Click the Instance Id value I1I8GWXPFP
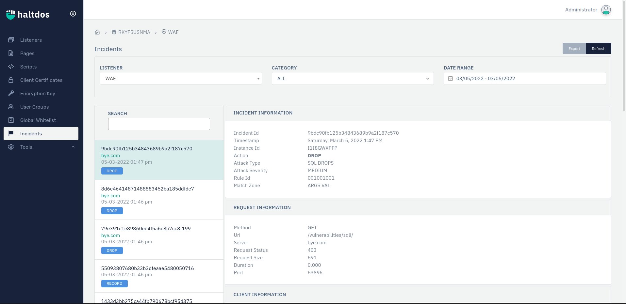 tap(322, 148)
